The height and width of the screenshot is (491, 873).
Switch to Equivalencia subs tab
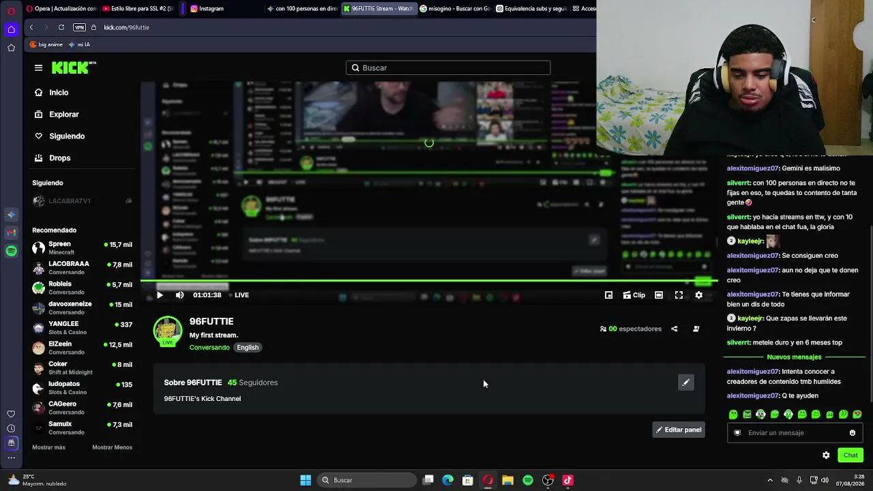pos(531,9)
